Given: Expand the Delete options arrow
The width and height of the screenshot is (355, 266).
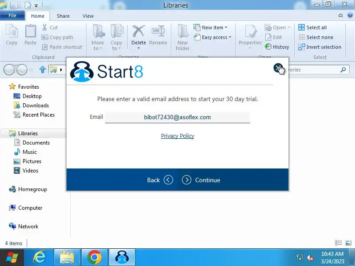Looking at the screenshot, I should [x=138, y=48].
